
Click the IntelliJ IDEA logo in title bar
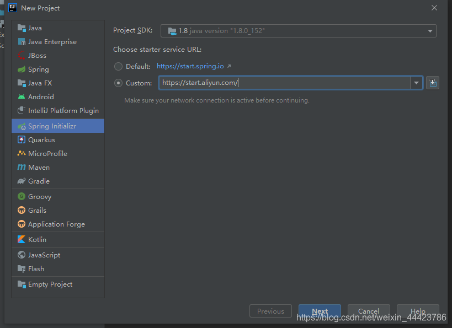tap(13, 8)
